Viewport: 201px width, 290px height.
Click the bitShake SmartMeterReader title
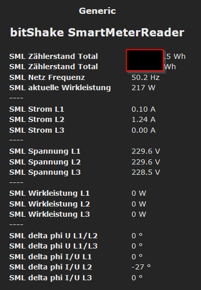point(97,32)
